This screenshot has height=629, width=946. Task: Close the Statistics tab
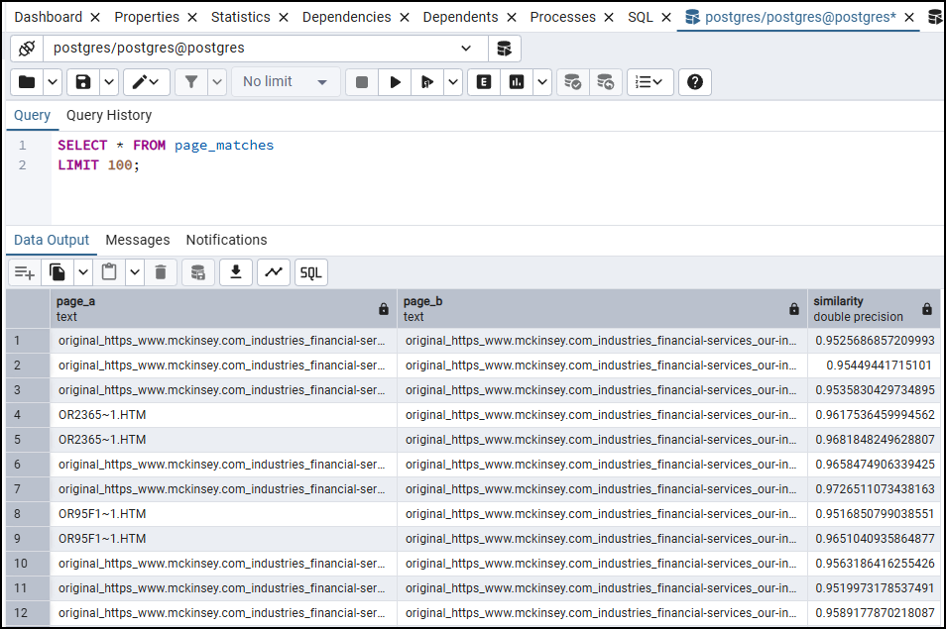pyautogui.click(x=284, y=18)
